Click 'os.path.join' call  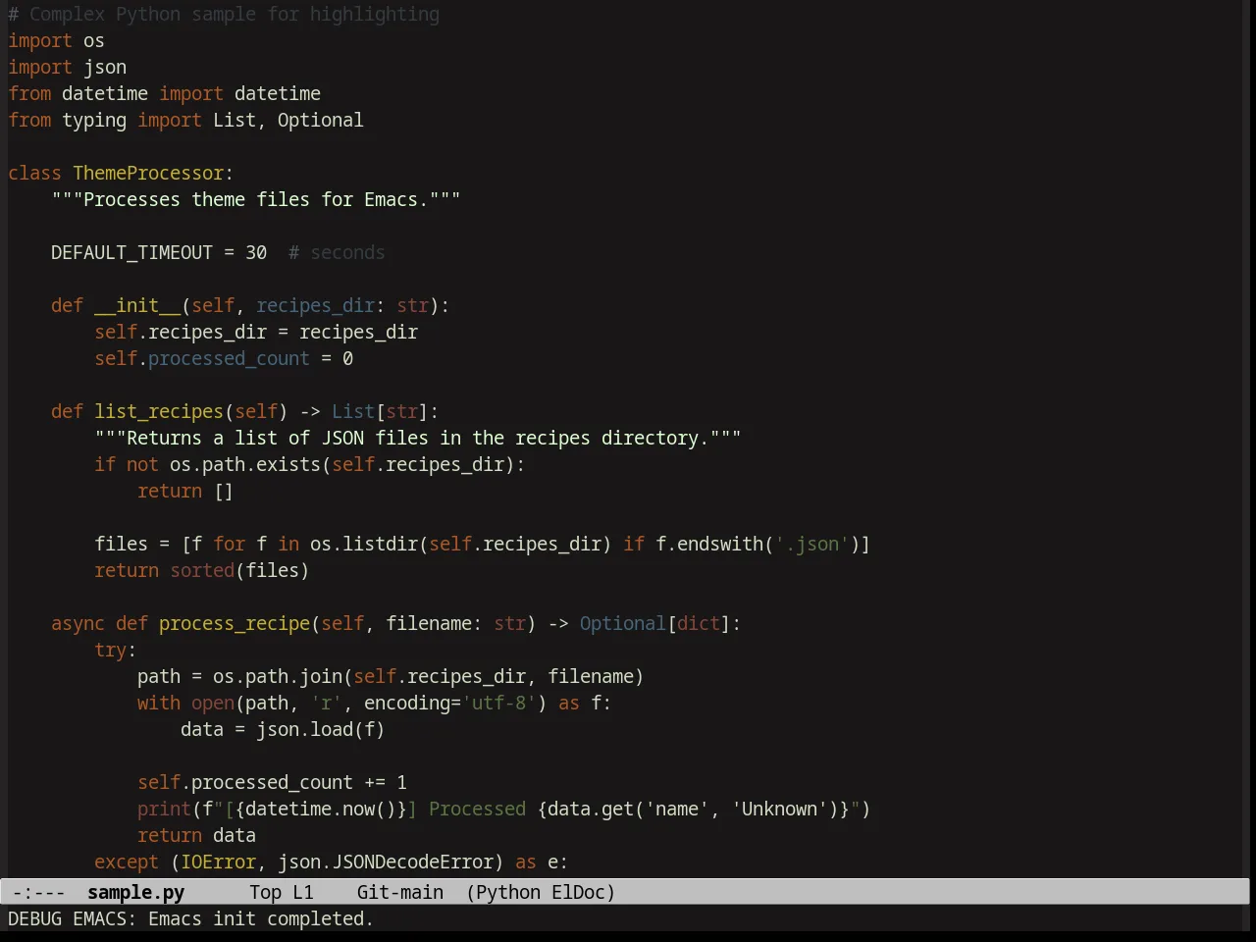click(x=278, y=676)
